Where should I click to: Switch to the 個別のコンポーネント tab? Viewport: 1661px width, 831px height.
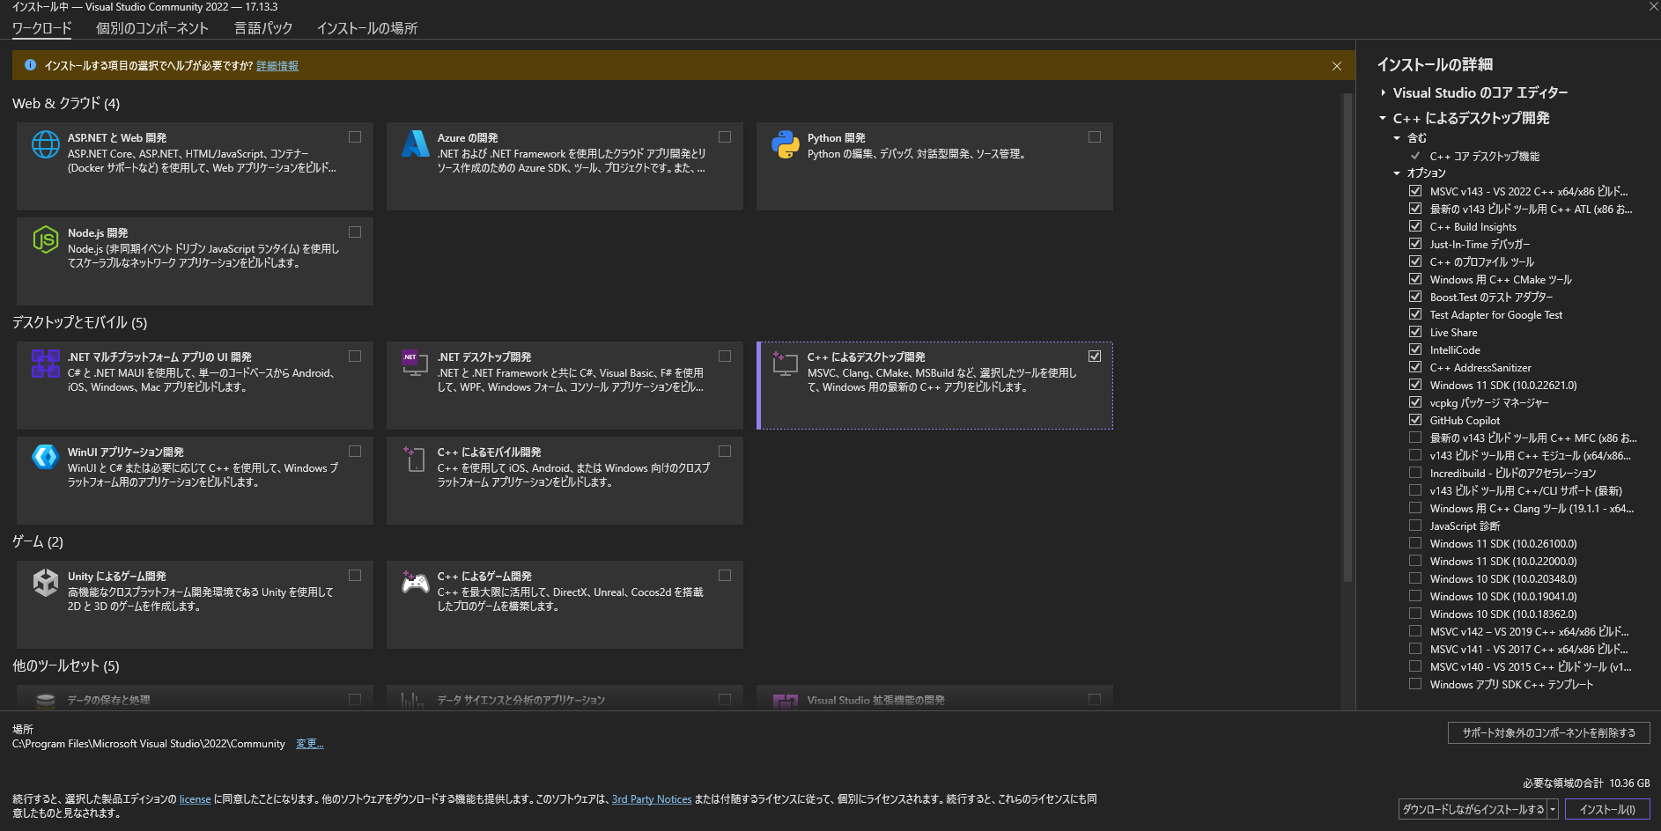click(x=150, y=27)
